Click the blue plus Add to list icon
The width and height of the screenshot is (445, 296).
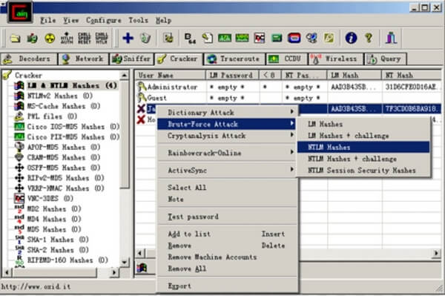tap(128, 38)
